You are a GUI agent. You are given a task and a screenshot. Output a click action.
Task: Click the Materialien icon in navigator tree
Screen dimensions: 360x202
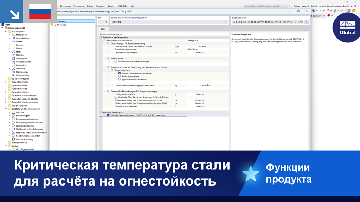coord(14,35)
